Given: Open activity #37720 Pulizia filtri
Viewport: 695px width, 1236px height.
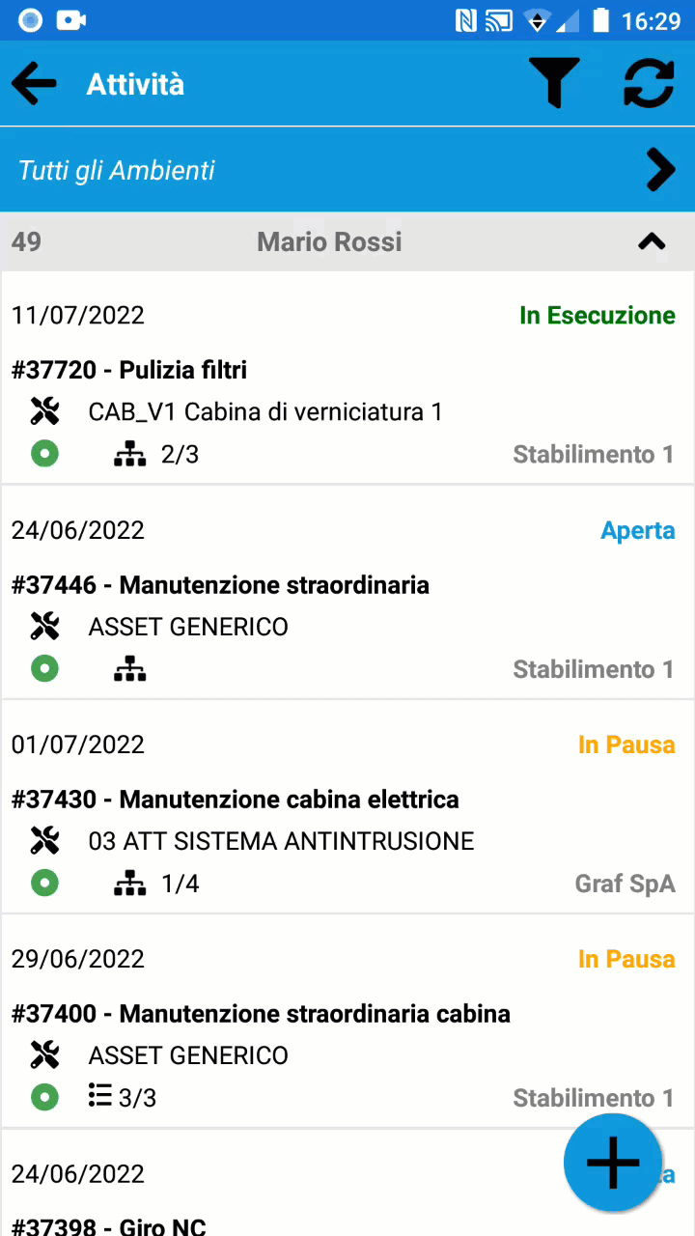Looking at the screenshot, I should pos(347,379).
